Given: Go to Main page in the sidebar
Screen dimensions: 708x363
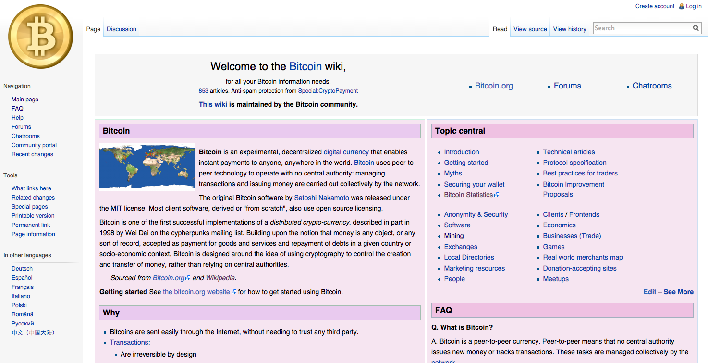Looking at the screenshot, I should point(25,100).
